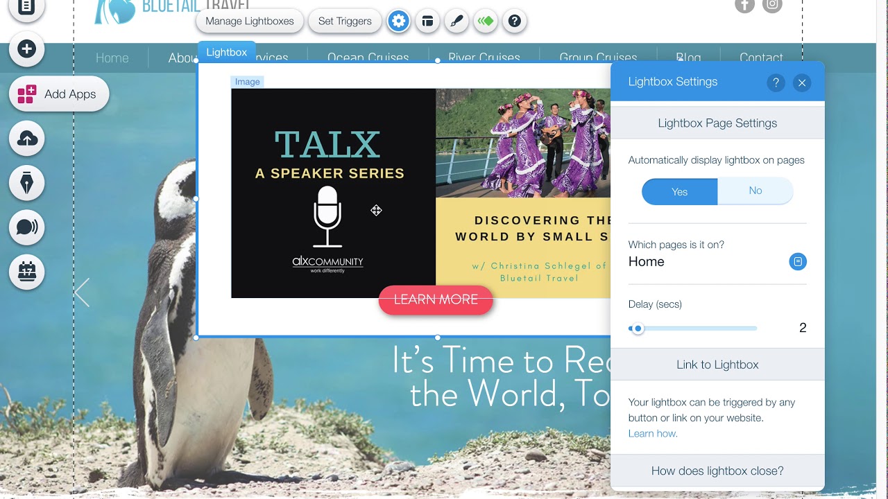Open the lightbox Layouts icon
The image size is (888, 499).
click(x=427, y=21)
